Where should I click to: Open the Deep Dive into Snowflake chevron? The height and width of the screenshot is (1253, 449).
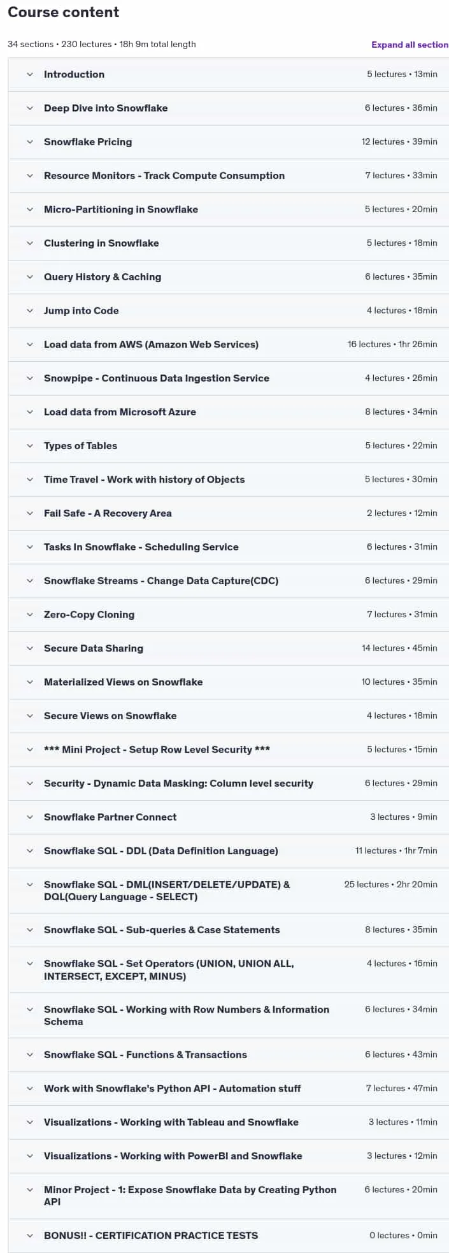[30, 108]
